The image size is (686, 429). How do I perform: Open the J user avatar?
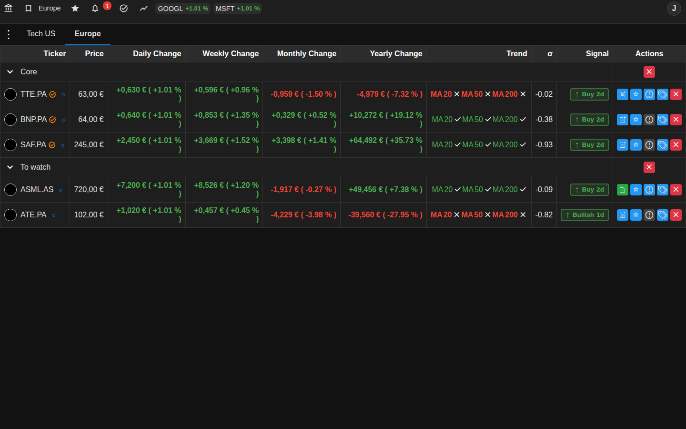click(x=674, y=9)
